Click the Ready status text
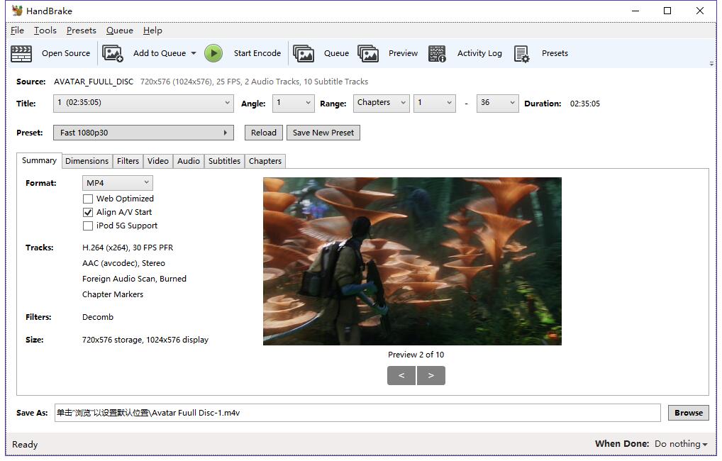The height and width of the screenshot is (461, 722). click(25, 445)
